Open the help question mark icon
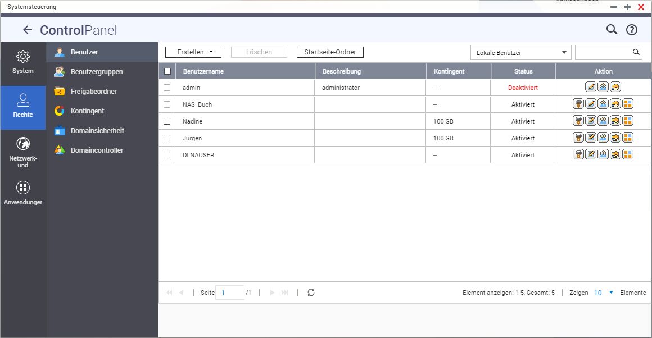The image size is (652, 338). 632,30
